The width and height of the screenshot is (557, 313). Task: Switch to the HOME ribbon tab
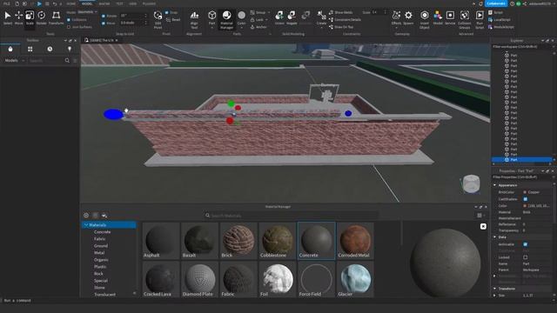coord(71,3)
